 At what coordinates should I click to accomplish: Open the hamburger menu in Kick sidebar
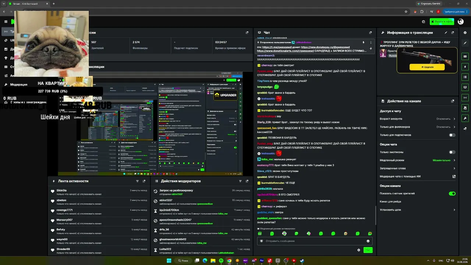point(6,22)
